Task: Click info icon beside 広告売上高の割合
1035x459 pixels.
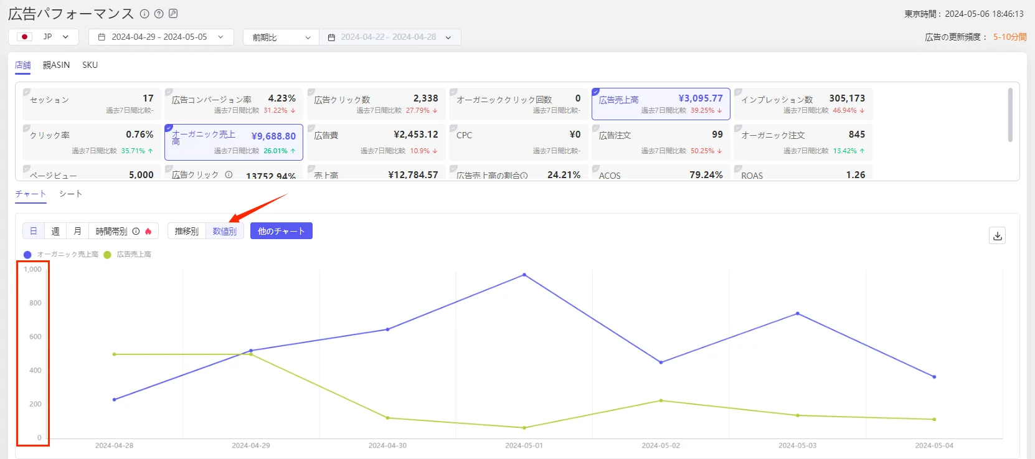Action: pos(524,176)
